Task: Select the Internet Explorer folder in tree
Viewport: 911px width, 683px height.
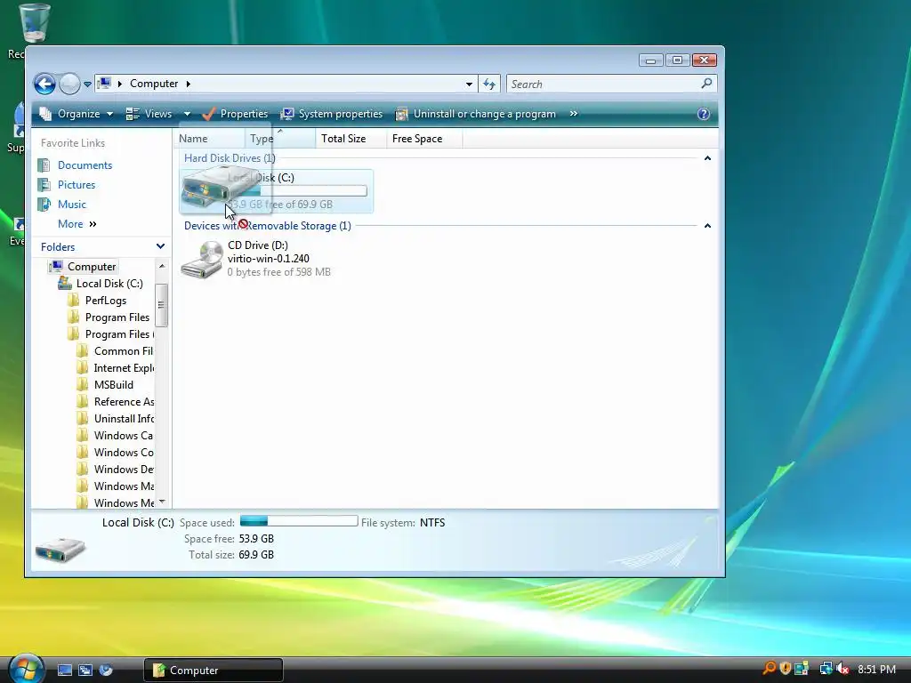Action: pos(124,368)
